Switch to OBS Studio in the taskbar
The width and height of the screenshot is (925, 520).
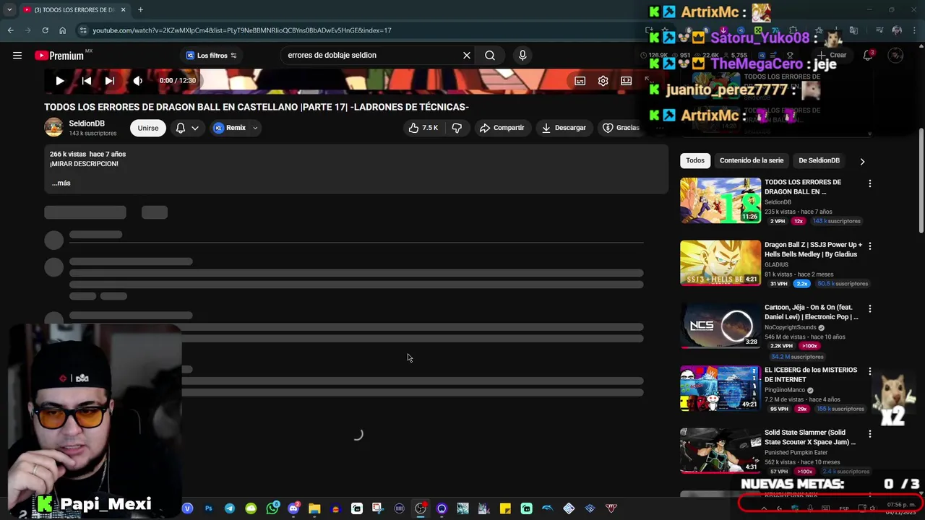pyautogui.click(x=421, y=508)
